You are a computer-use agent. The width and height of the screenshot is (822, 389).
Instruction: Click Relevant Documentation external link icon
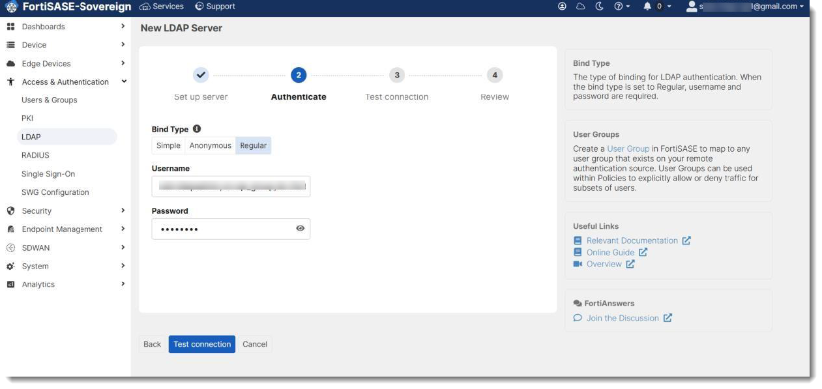(x=686, y=240)
